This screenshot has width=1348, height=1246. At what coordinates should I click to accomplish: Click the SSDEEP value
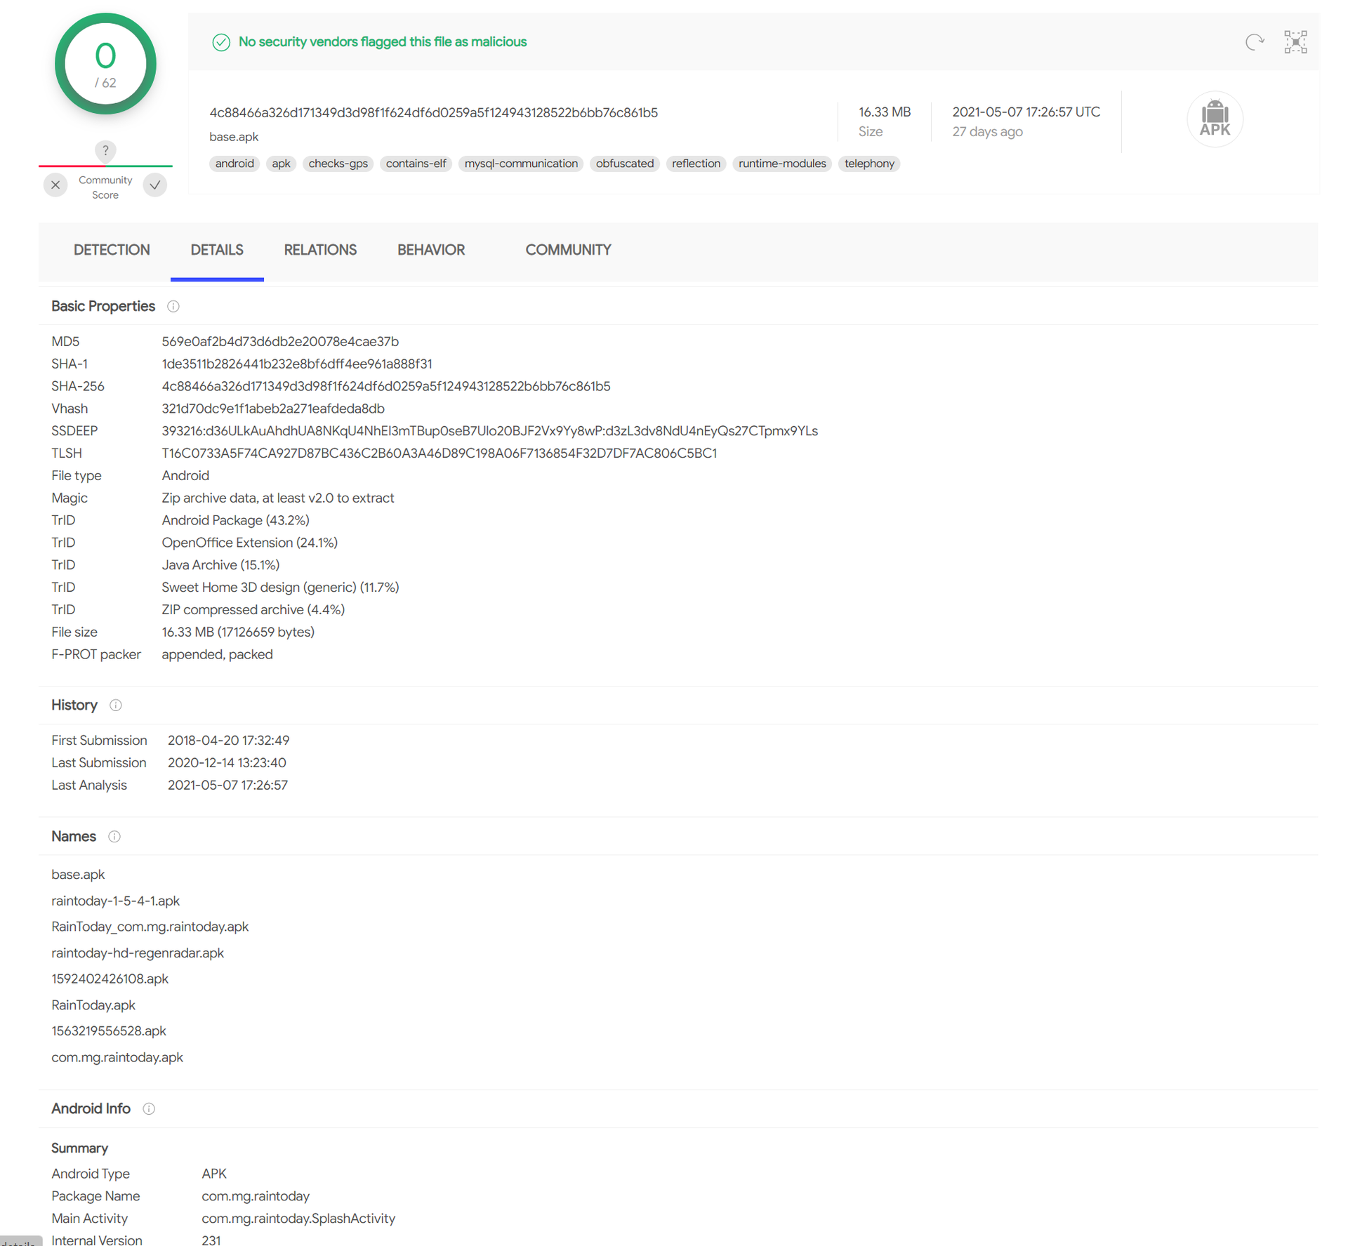pos(489,432)
